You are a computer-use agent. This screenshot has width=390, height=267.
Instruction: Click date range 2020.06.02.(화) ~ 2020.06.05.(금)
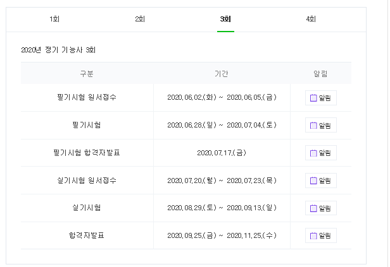coord(222,97)
